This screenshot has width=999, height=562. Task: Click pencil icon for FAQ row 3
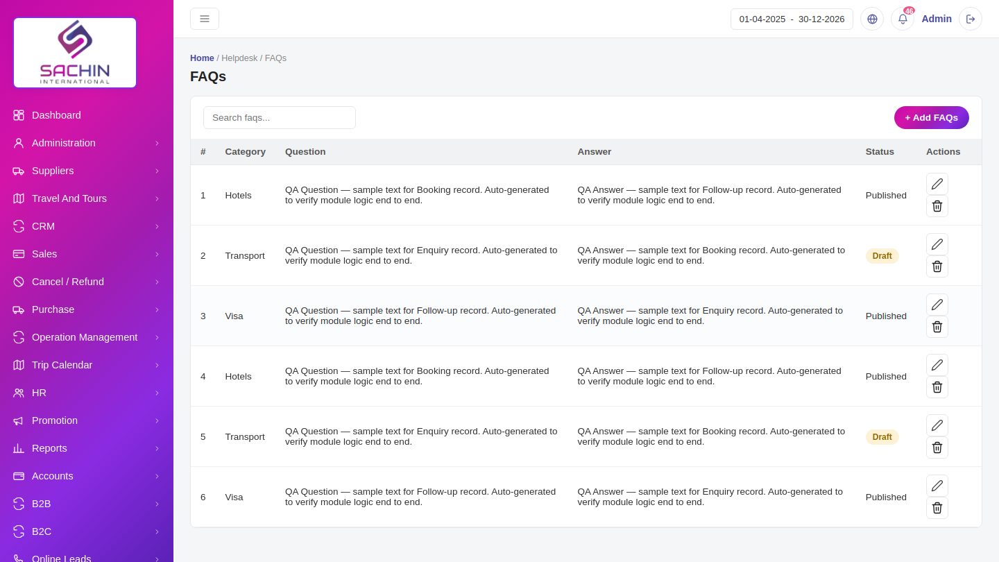tap(937, 305)
